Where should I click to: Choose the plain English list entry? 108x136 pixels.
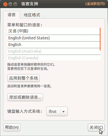click(53, 45)
